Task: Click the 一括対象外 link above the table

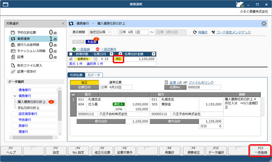Action: pos(109,49)
